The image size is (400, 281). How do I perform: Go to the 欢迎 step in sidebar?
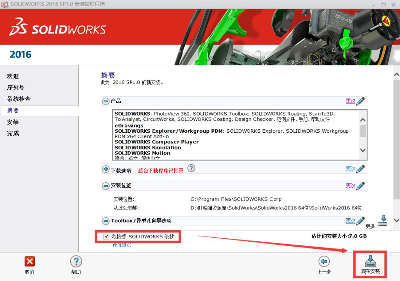13,76
